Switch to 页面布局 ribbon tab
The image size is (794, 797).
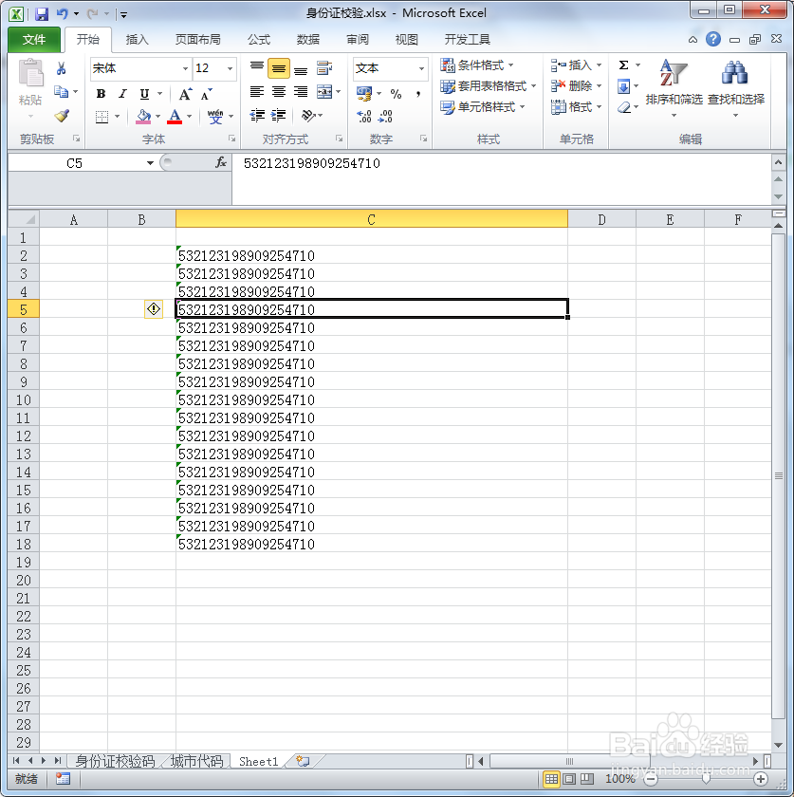tap(197, 40)
